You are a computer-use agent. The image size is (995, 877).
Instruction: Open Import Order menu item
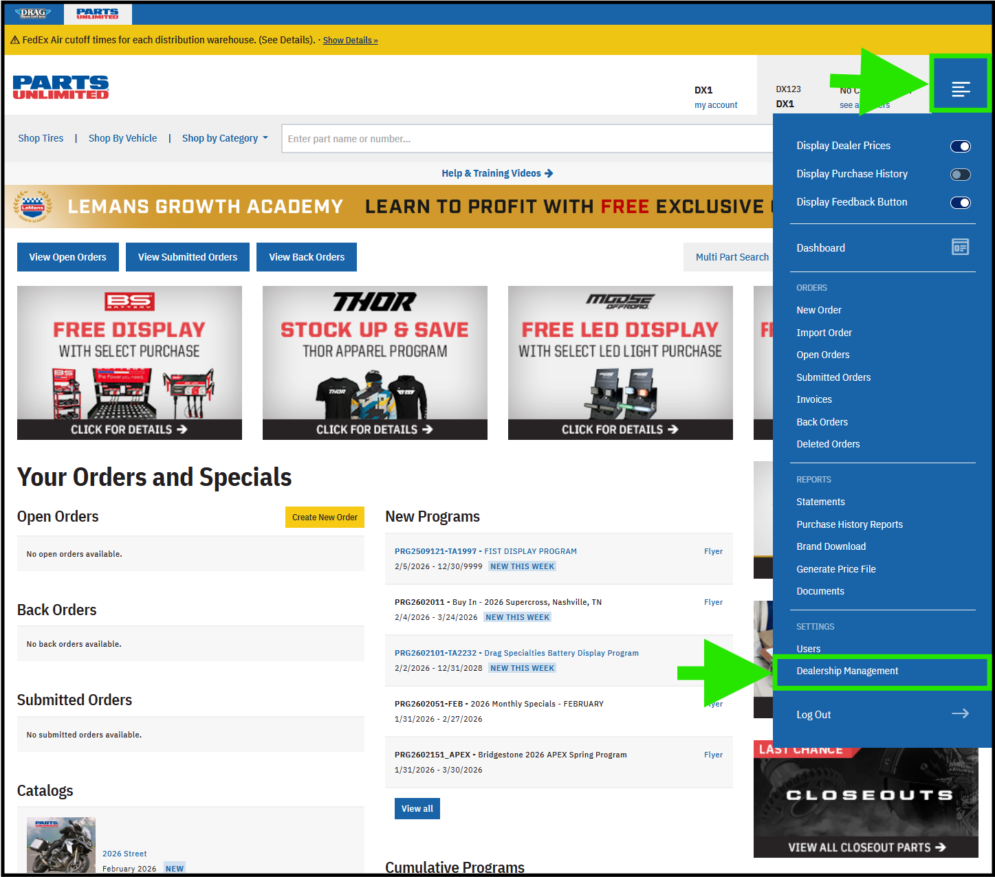(824, 333)
